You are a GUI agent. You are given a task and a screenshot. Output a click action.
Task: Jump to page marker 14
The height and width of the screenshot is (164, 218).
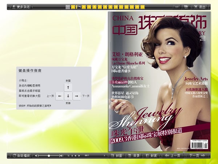point(137,7)
